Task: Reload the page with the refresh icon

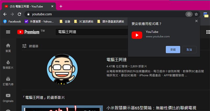Action: [19, 14]
